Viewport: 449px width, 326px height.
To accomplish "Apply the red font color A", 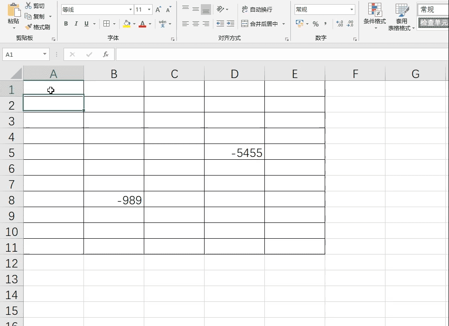I will click(x=142, y=24).
